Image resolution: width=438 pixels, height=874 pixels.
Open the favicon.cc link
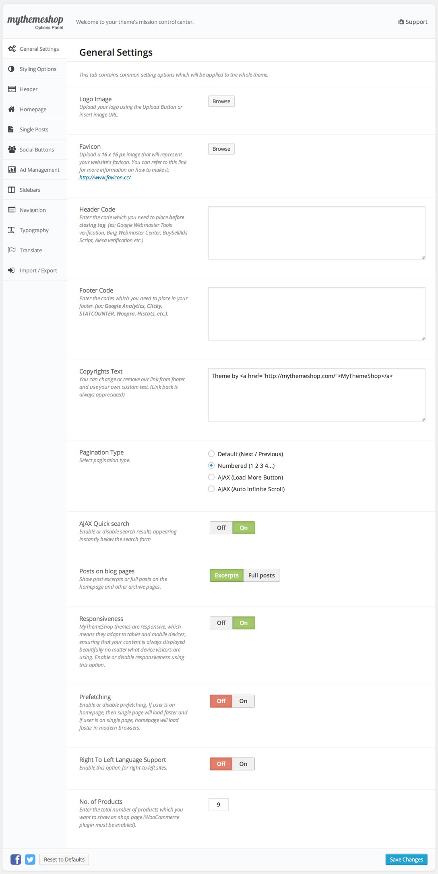(x=105, y=177)
